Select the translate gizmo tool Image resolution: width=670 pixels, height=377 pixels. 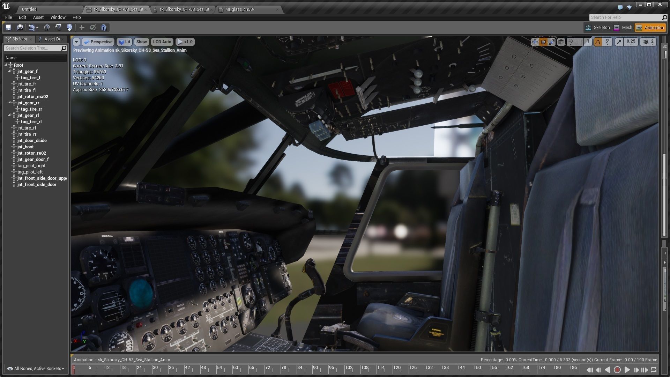coord(535,42)
